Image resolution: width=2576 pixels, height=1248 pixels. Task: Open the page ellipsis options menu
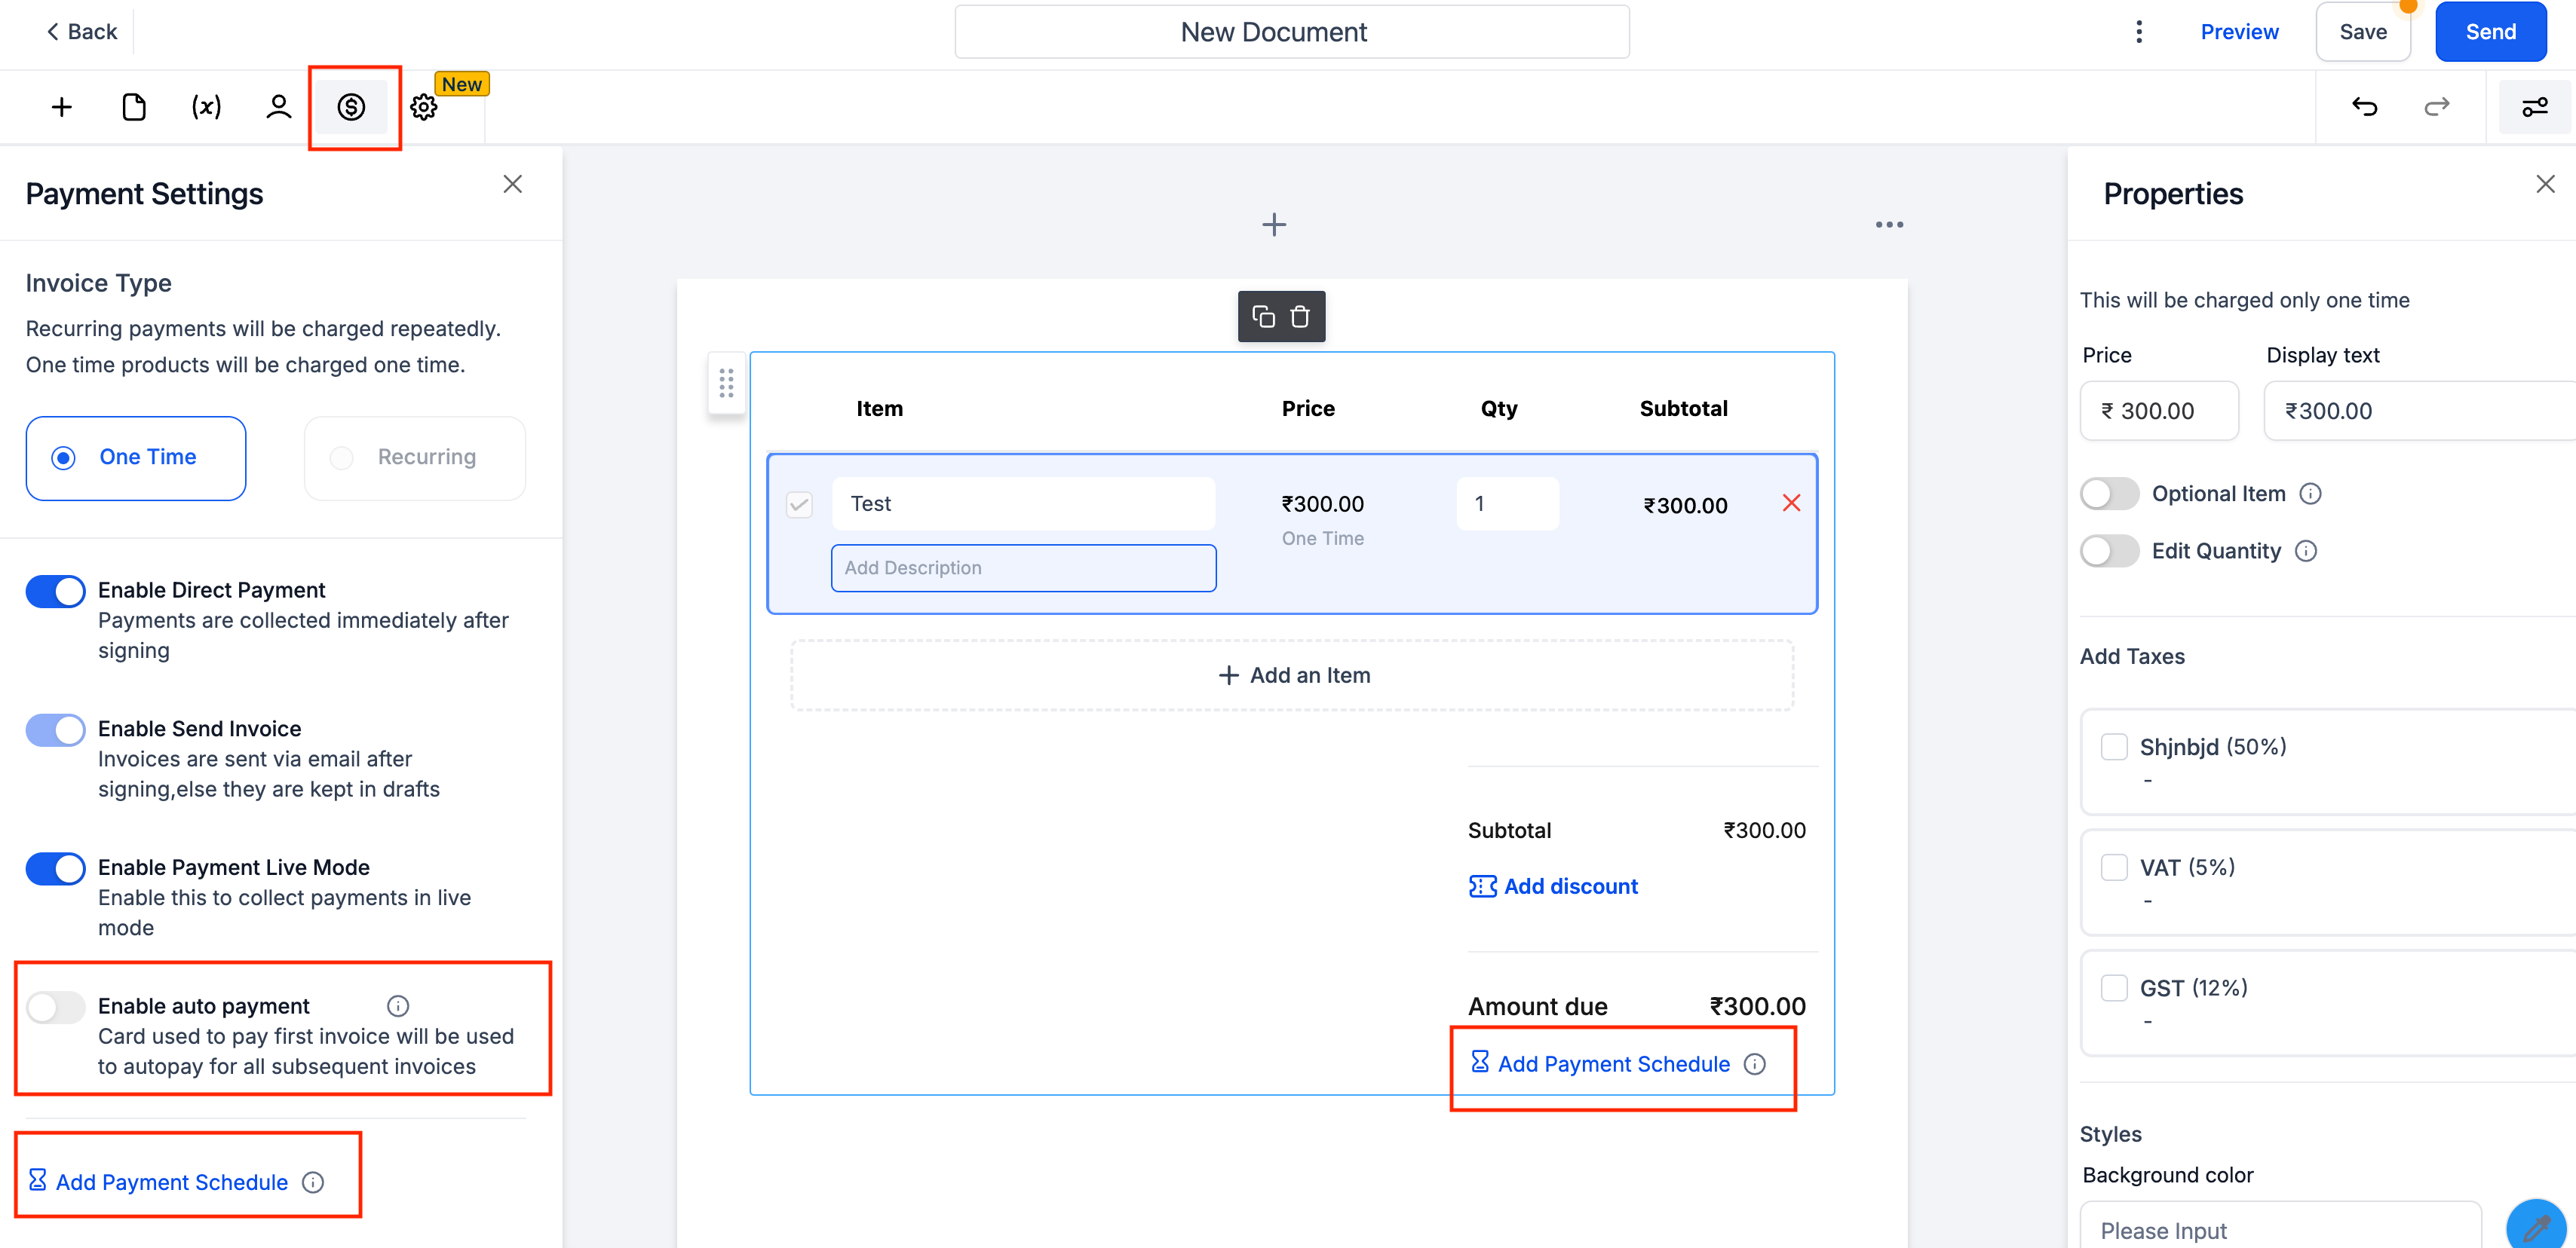1889,225
